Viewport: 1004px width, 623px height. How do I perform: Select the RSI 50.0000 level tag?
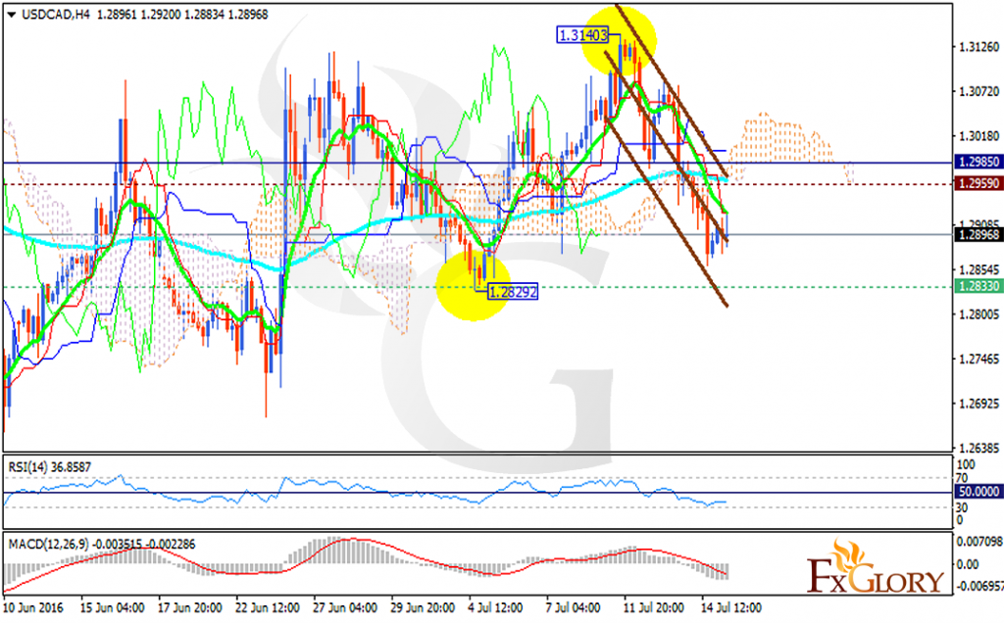[x=978, y=491]
